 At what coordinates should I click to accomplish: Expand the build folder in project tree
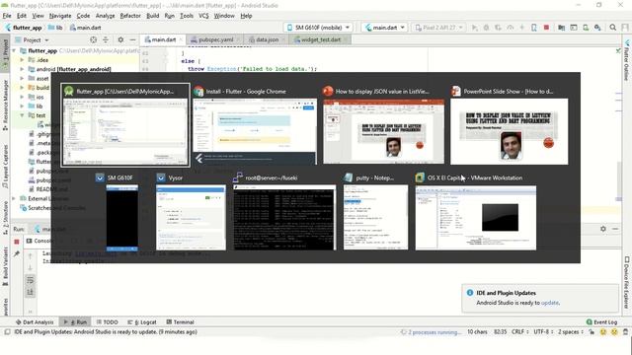pyautogui.click(x=22, y=88)
